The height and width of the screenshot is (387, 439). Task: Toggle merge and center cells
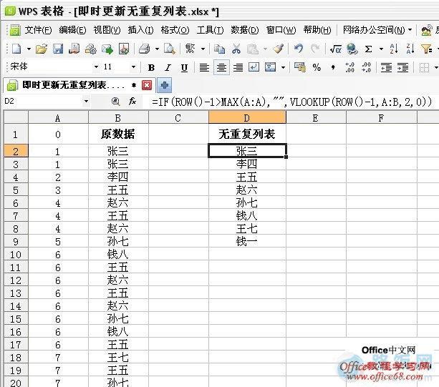point(271,67)
